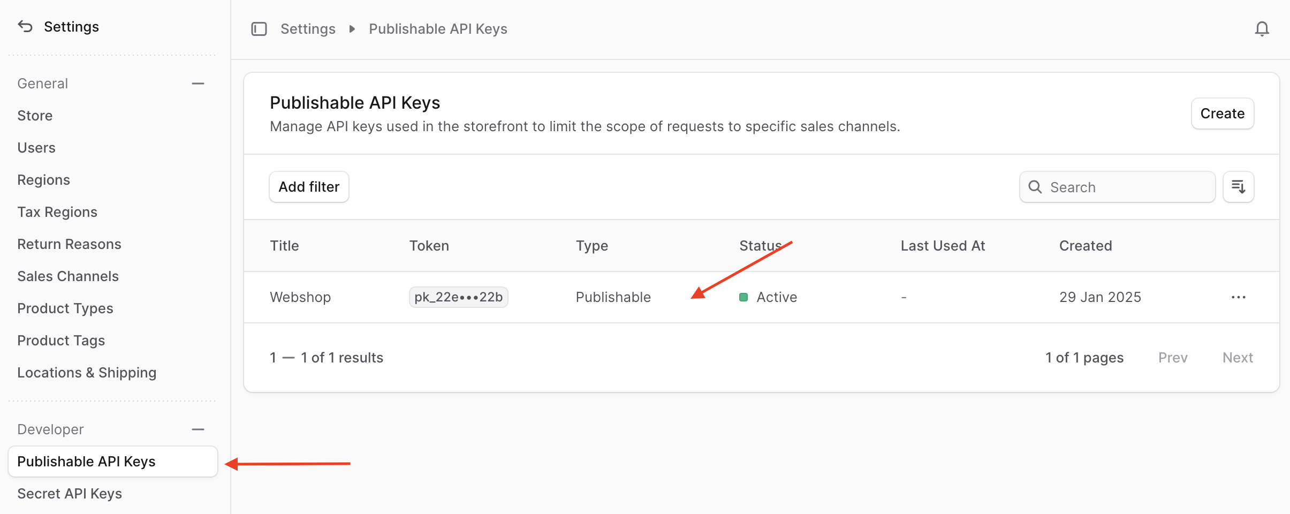Open Store settings from the sidebar
Viewport: 1290px width, 514px height.
35,115
